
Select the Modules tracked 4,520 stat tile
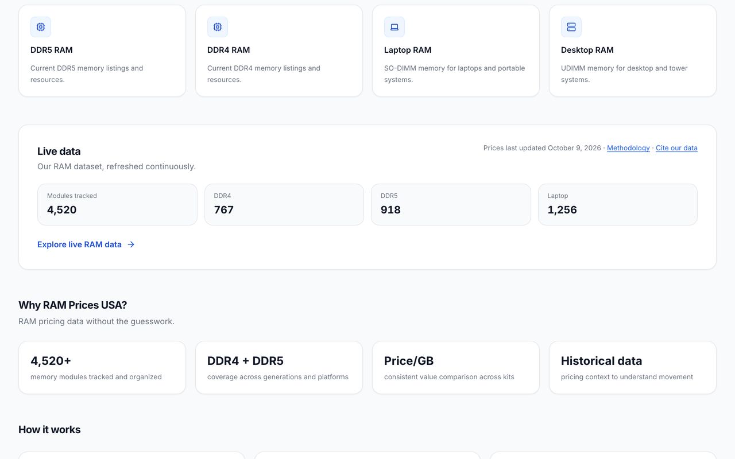point(117,204)
